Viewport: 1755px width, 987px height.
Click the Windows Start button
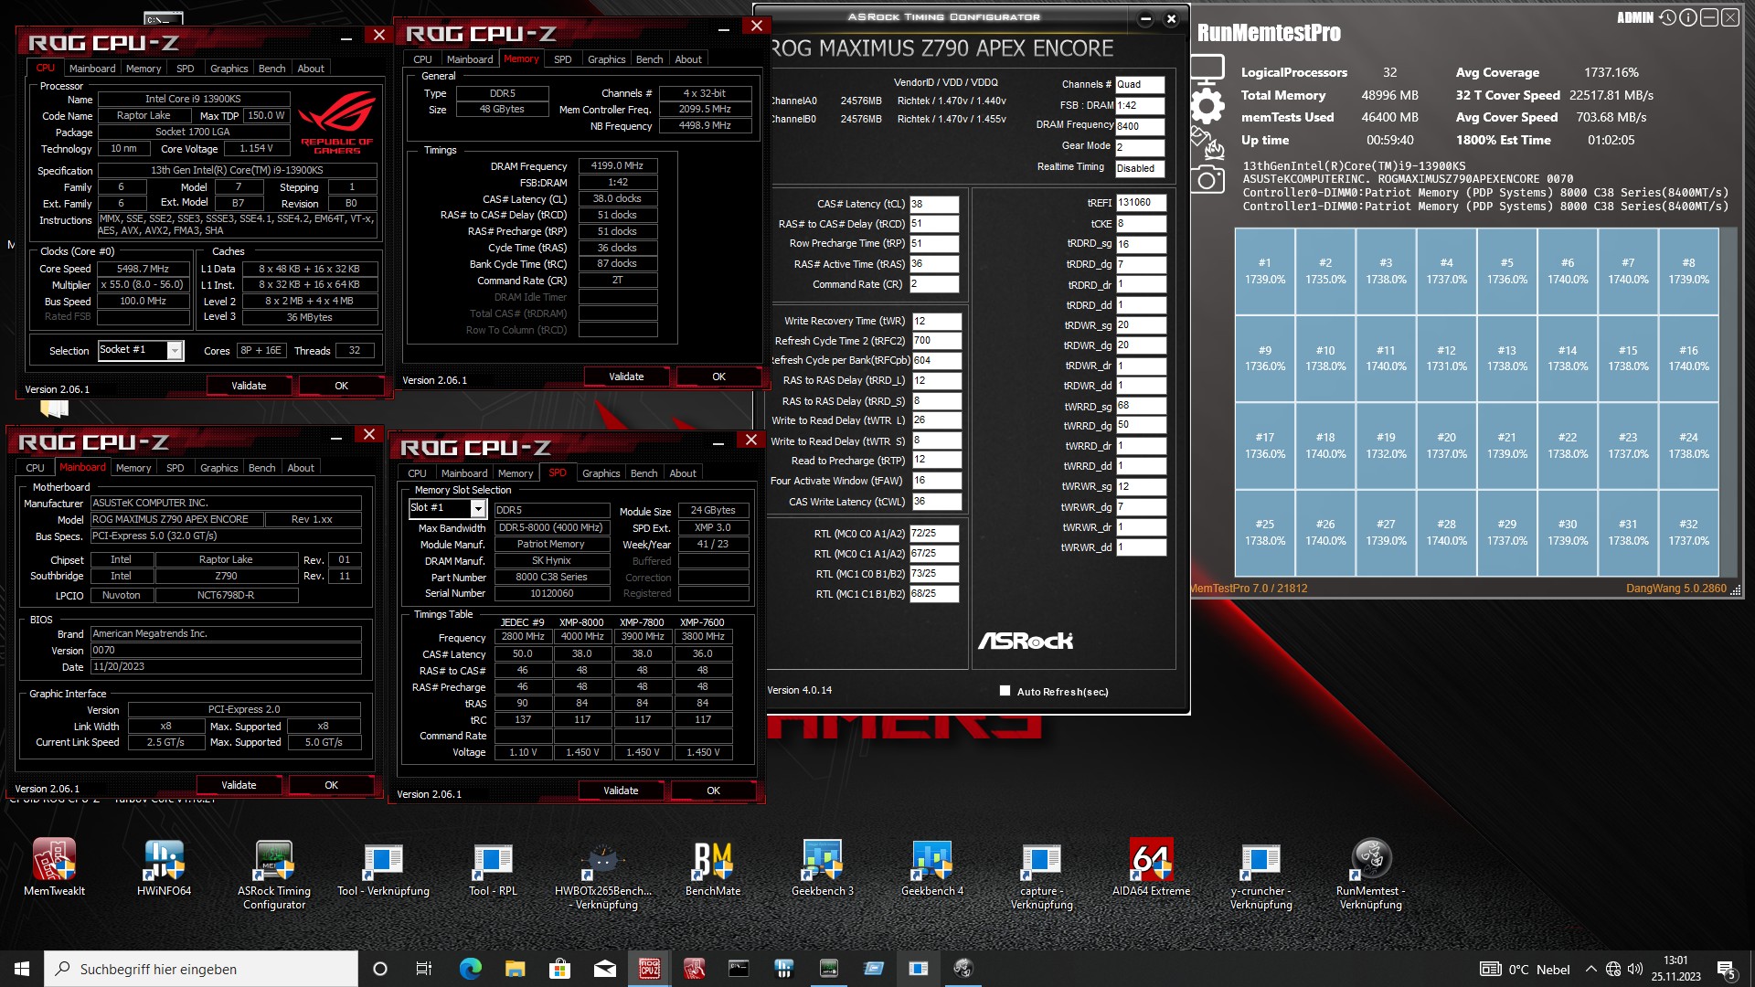coord(22,969)
